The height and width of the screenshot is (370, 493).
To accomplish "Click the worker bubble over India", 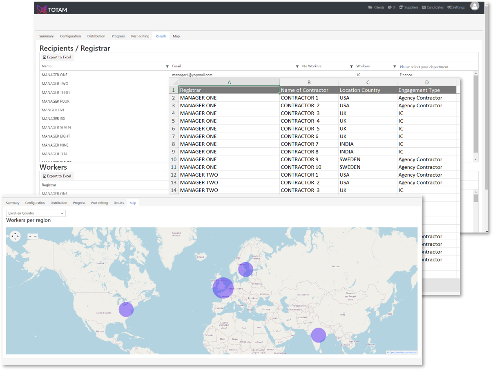I will (x=318, y=335).
